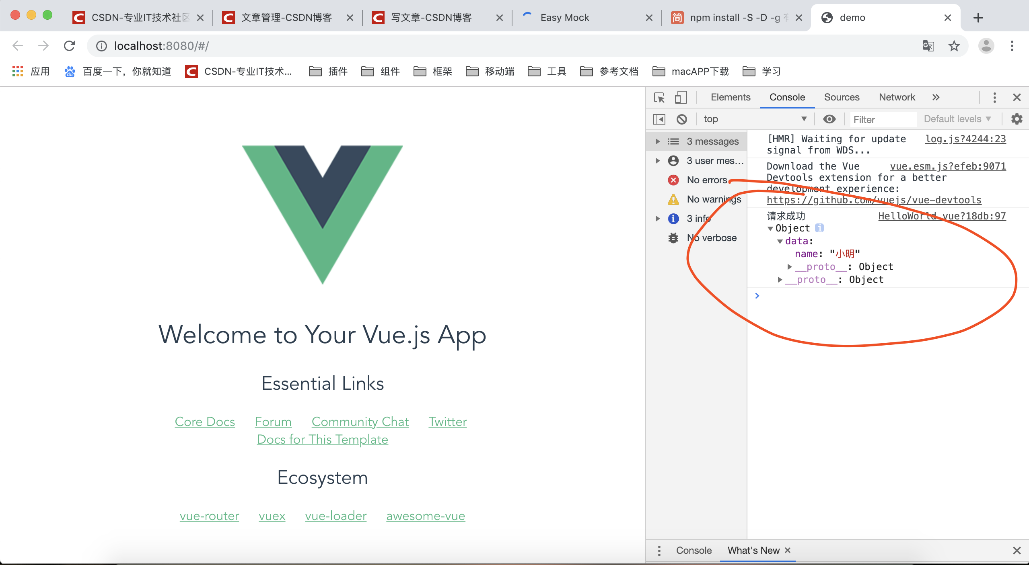Open the Core Docs link
The image size is (1029, 565).
205,422
